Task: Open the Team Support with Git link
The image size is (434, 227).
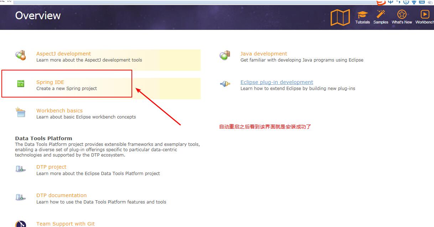Action: [66, 224]
